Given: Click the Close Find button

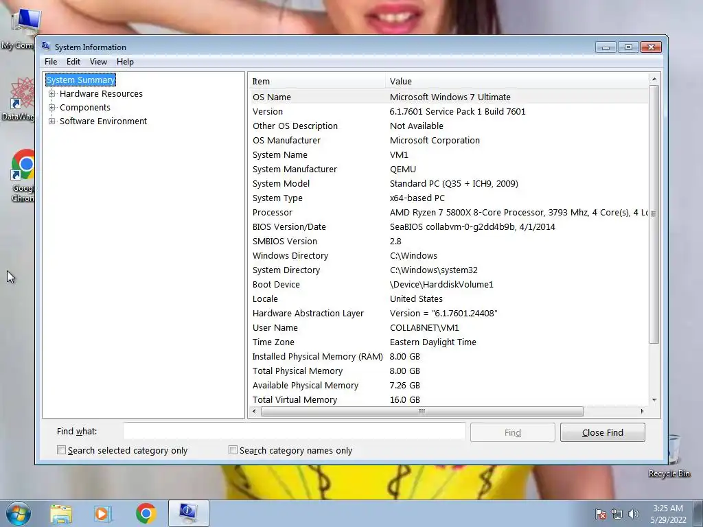Looking at the screenshot, I should click(603, 432).
